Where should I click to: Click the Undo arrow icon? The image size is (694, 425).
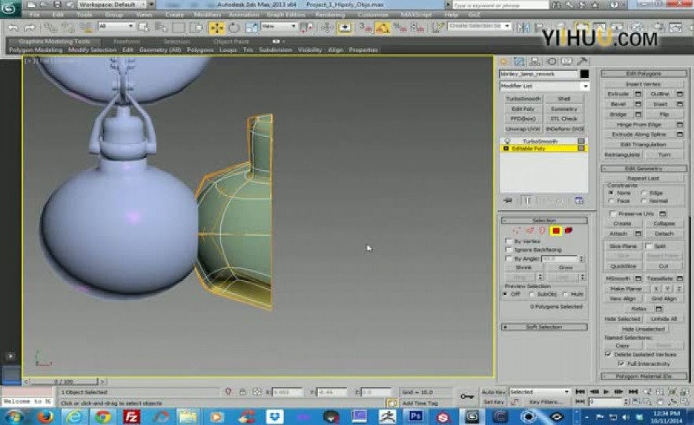coord(13,28)
